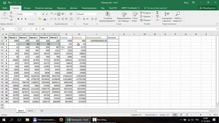This screenshot has width=219, height=123.
Task: Click the Name Box showing B3
Action: pos(9,29)
